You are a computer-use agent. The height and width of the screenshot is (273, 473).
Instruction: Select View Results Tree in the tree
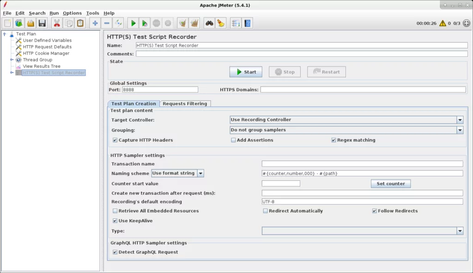[x=41, y=67]
